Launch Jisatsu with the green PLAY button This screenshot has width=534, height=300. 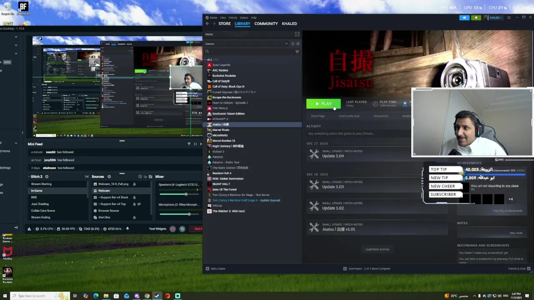coord(323,104)
